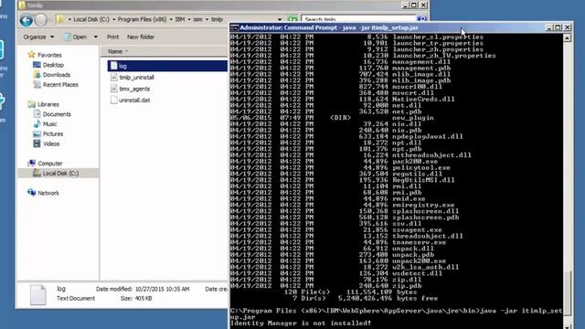
Task: Open Downloads under Favorites
Action: coord(57,75)
